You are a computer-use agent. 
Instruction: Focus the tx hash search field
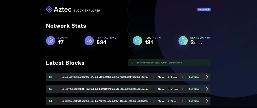pyautogui.click(x=169, y=63)
